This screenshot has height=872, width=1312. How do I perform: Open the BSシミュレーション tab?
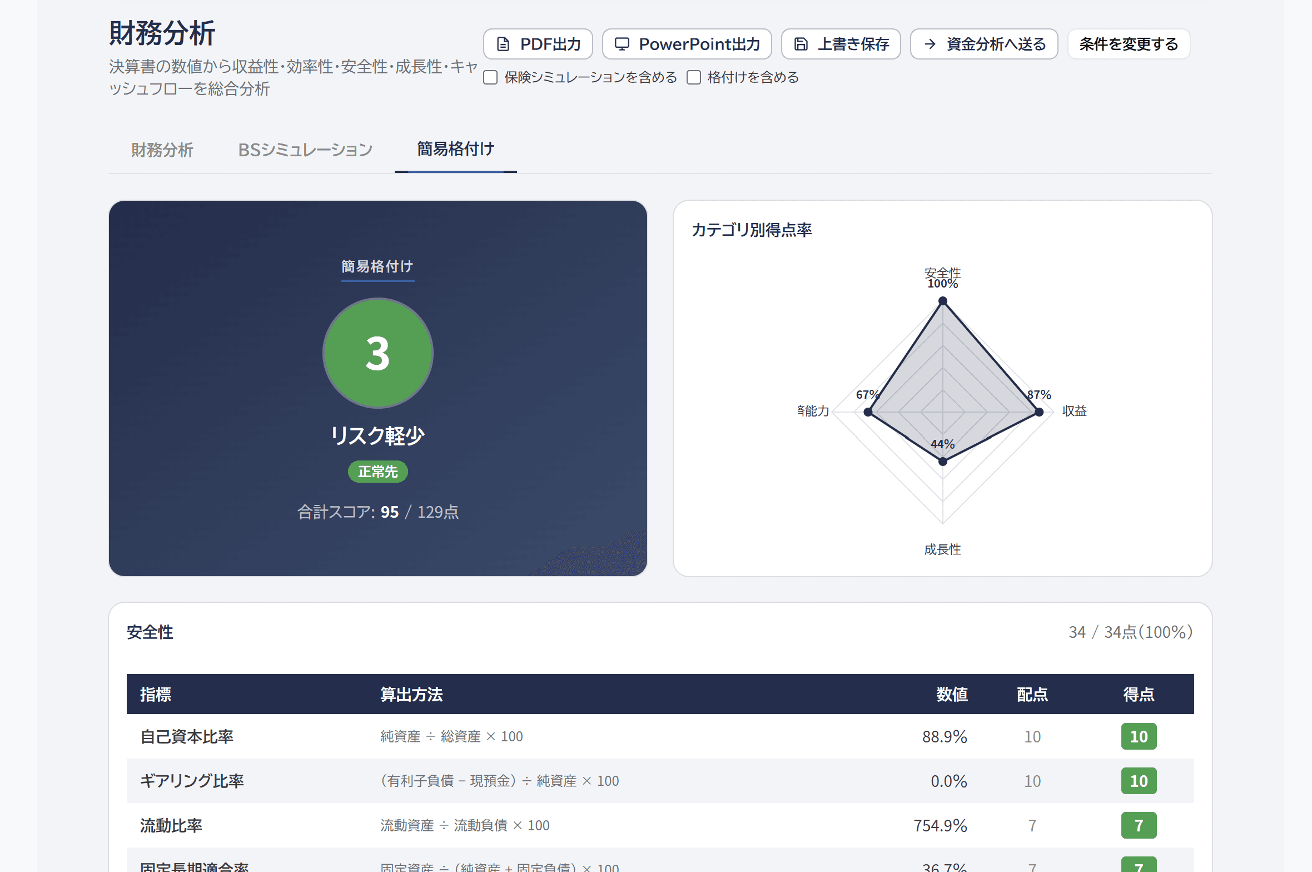click(x=305, y=150)
